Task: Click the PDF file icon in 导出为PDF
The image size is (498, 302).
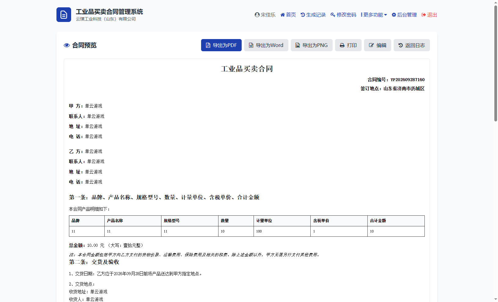Action: 208,45
